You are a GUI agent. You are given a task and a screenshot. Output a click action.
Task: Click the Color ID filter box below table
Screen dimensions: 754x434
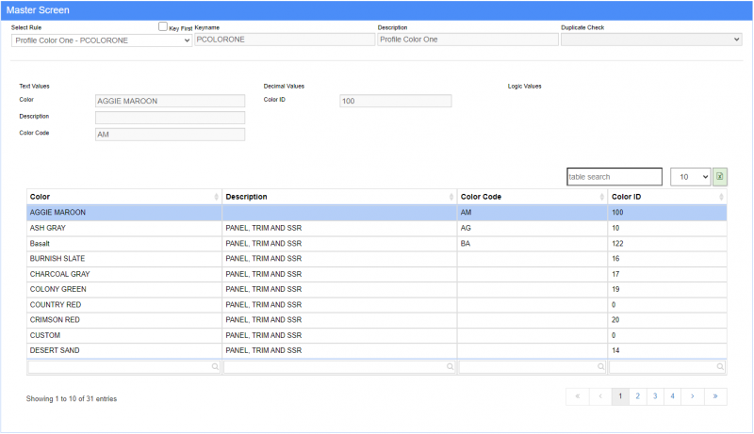[x=667, y=367]
